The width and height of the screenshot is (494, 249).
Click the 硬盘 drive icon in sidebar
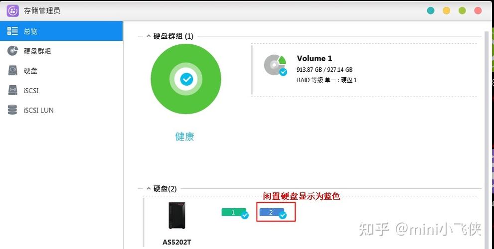tap(12, 71)
